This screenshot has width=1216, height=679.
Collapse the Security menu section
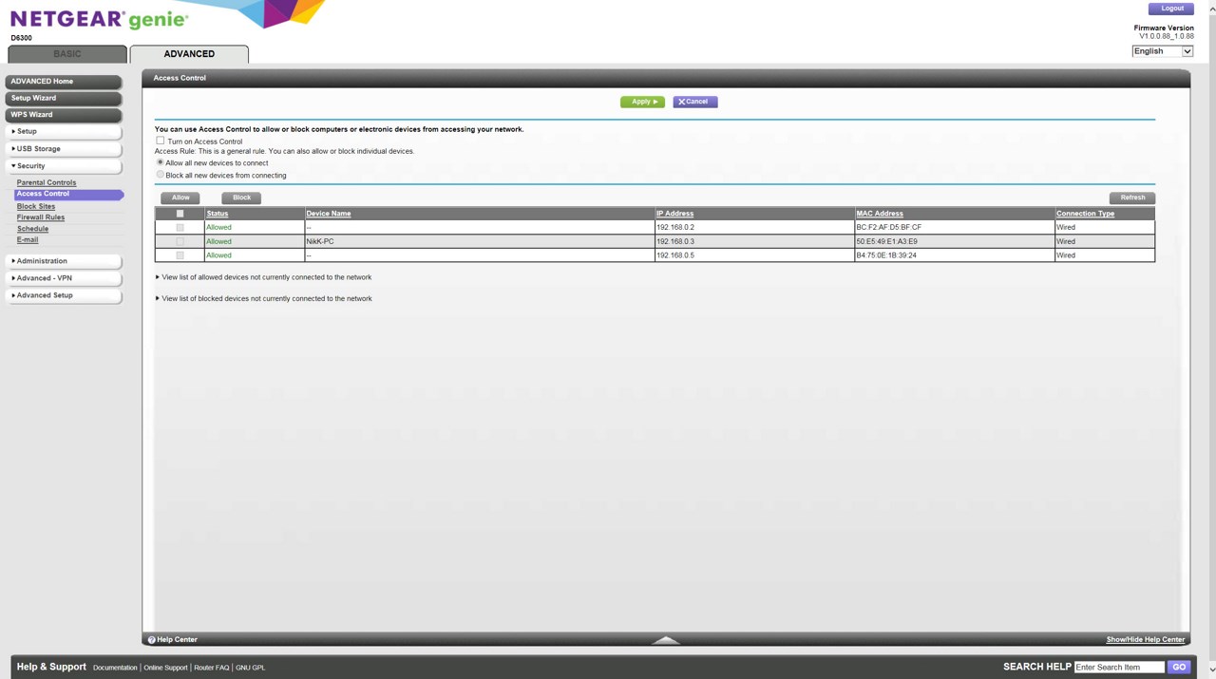[64, 166]
